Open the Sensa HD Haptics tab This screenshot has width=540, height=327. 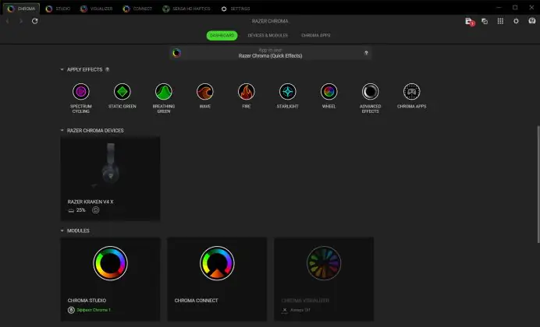pos(187,9)
